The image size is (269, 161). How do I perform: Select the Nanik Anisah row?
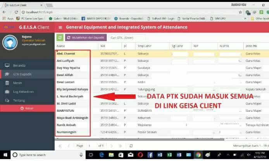[x=162, y=125]
